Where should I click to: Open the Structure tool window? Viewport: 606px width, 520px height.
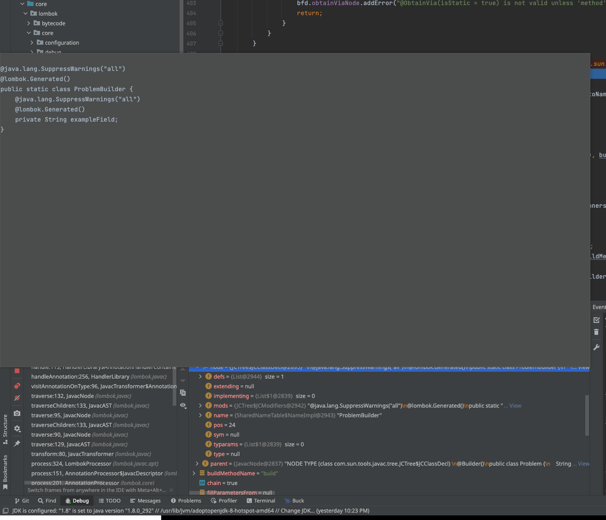coord(6,429)
